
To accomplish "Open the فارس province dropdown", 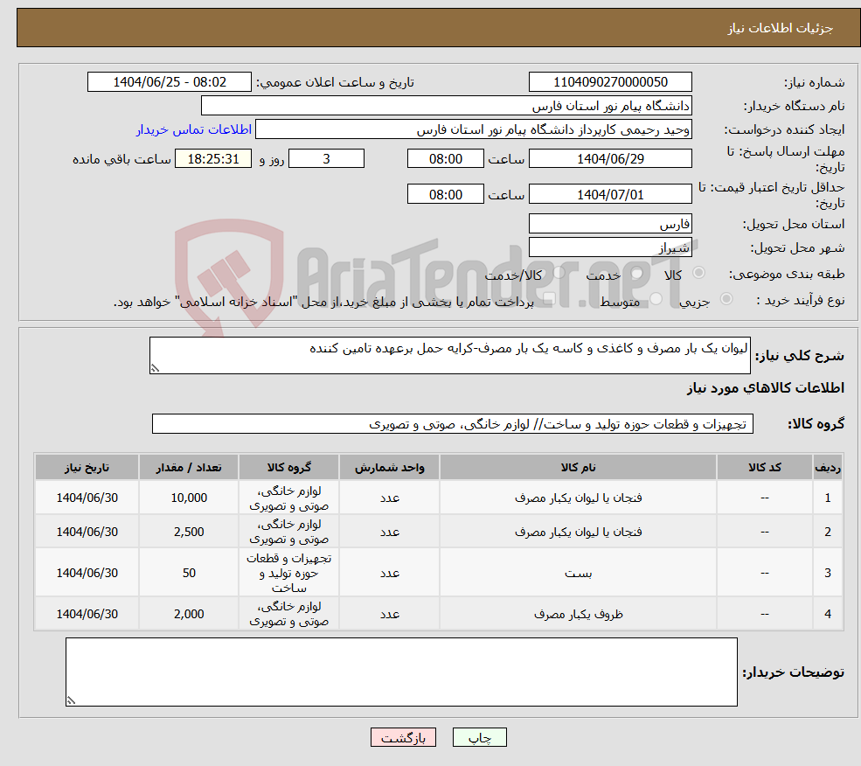I will [610, 223].
